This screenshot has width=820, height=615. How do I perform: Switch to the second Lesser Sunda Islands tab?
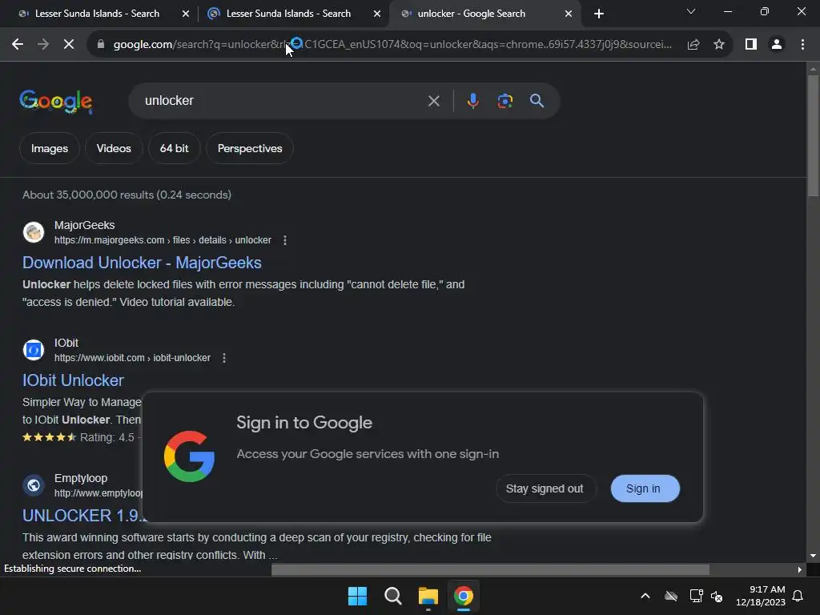point(288,14)
